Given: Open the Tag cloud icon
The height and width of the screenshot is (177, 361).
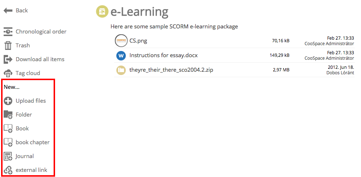Looking at the screenshot, I should pos(8,73).
